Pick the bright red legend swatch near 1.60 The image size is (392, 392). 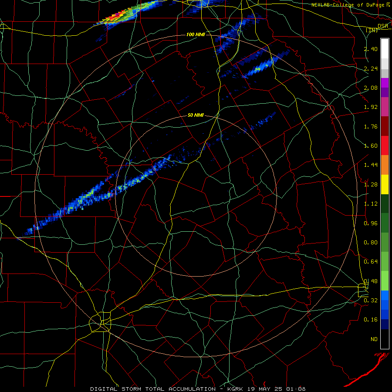tap(385, 145)
